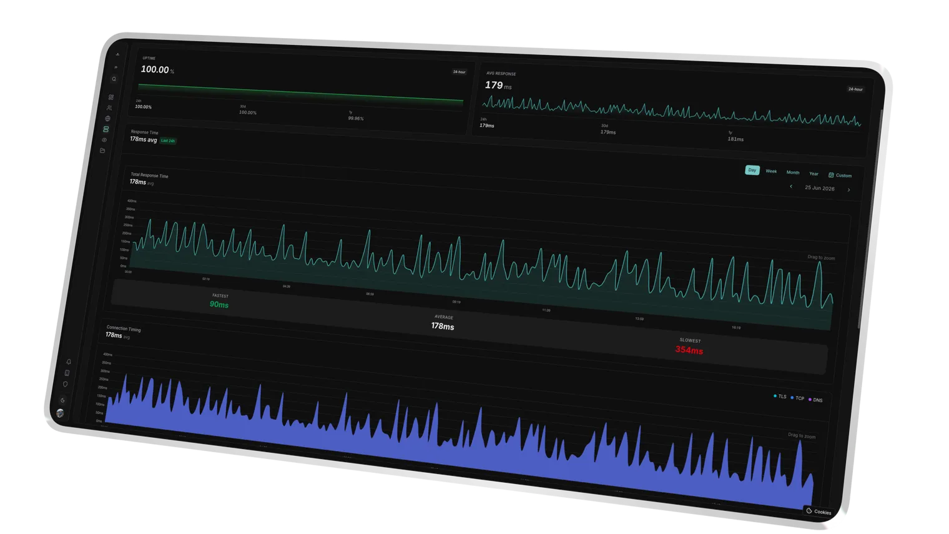Open the Cookies button at bottom right

click(x=819, y=512)
